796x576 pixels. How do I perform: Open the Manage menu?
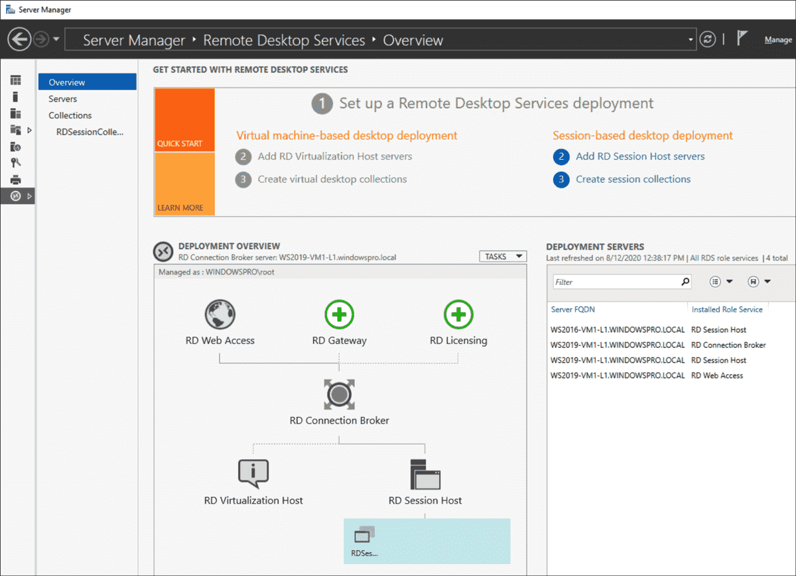[777, 40]
